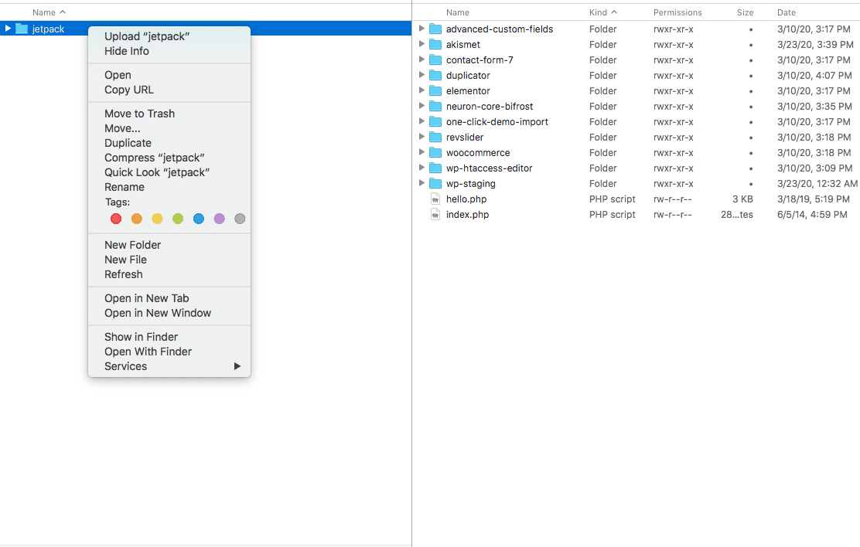Screen dimensions: 860x547
Task: Click the hello.php PHP script icon
Action: pyautogui.click(x=435, y=199)
